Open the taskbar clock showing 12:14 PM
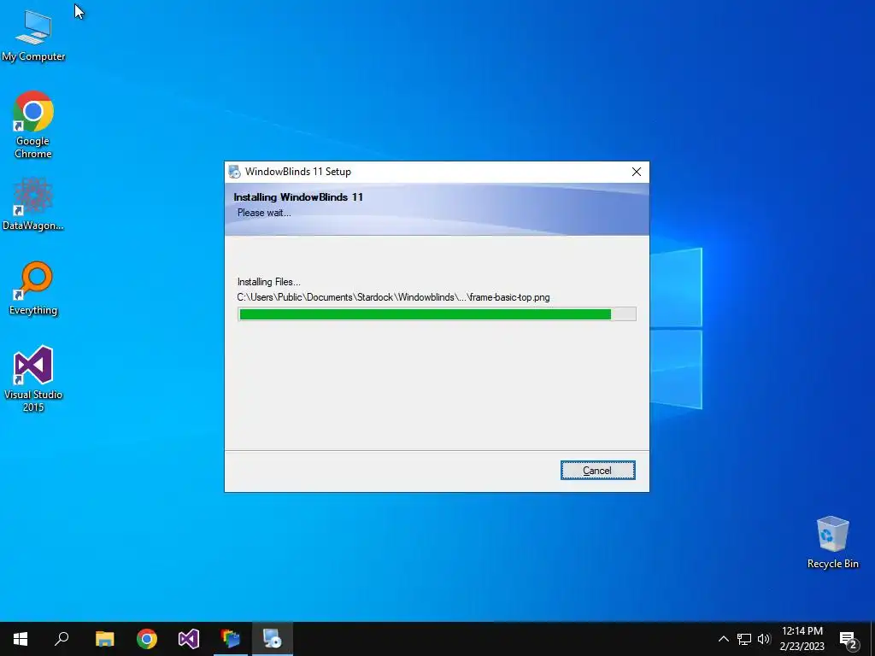This screenshot has width=875, height=656. pyautogui.click(x=802, y=639)
